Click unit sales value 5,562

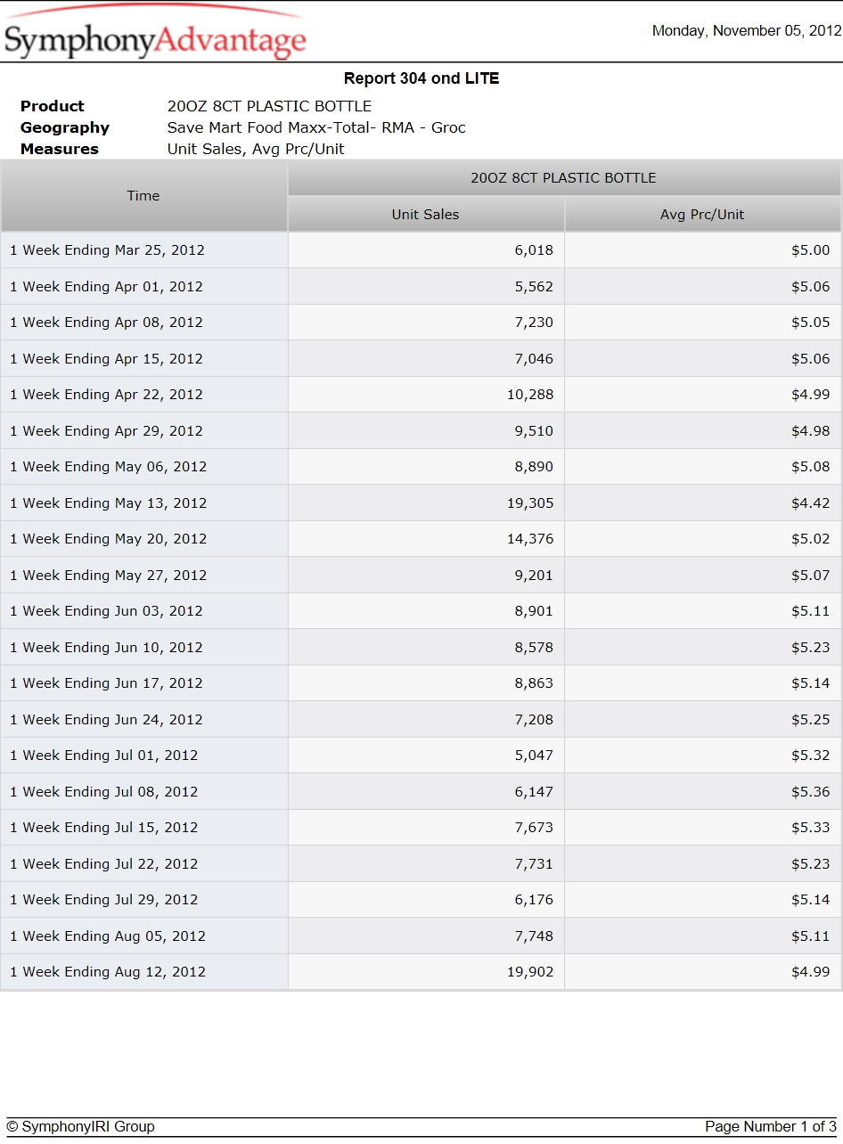click(x=534, y=287)
